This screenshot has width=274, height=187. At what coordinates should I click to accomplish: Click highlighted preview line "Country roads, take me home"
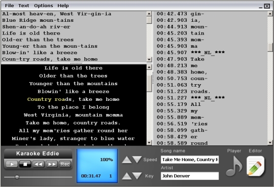(x=73, y=99)
